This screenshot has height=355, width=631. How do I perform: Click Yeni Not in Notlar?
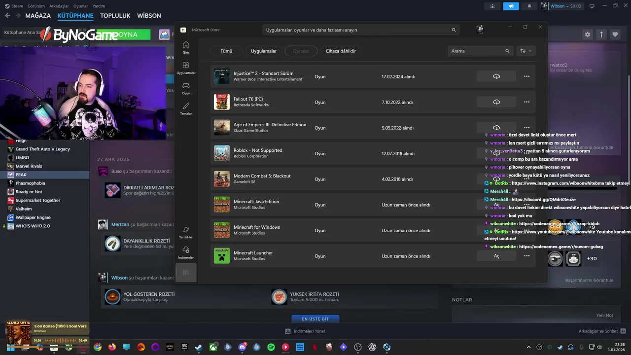pyautogui.click(x=604, y=316)
